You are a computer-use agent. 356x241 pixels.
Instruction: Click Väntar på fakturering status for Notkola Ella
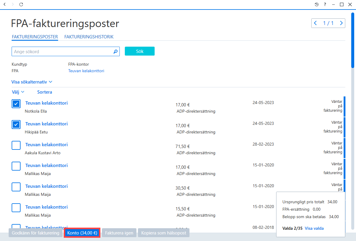point(333,106)
